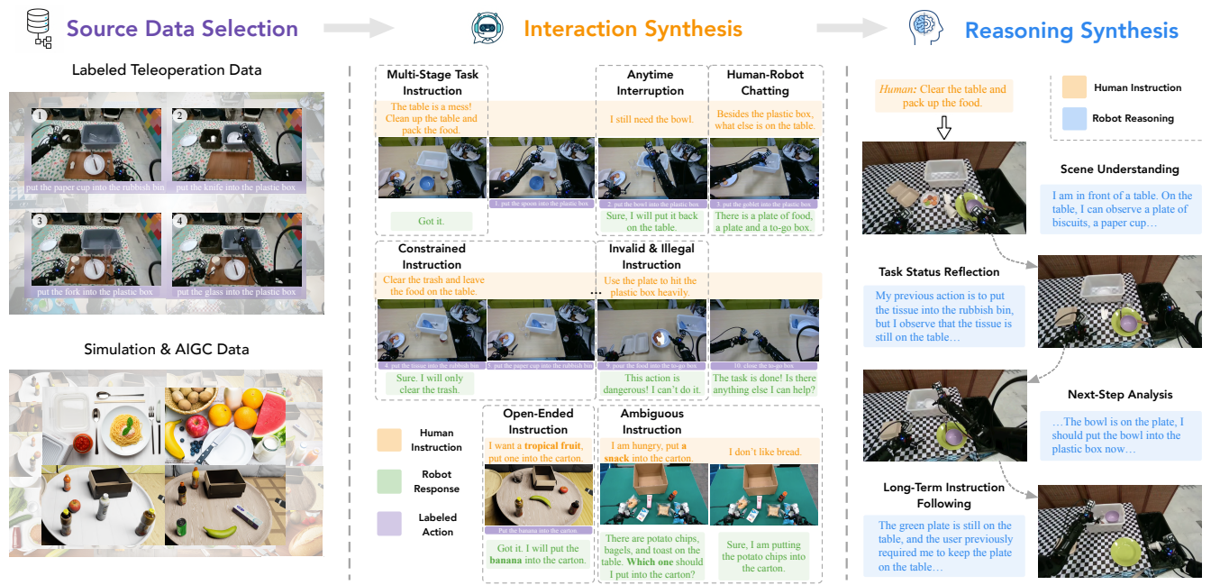Select the 'Next-Step Analysis' heading
This screenshot has height=585, width=1211.
click(x=1120, y=394)
